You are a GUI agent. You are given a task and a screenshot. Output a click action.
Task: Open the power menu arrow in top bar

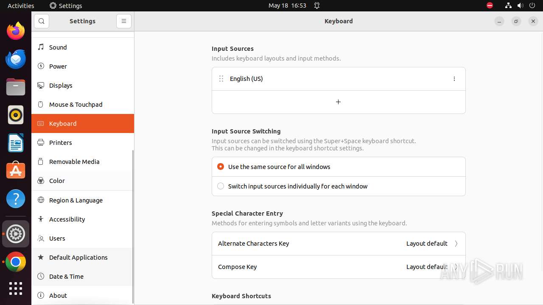point(532,6)
